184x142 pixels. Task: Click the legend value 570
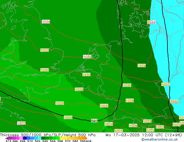(x=68, y=141)
